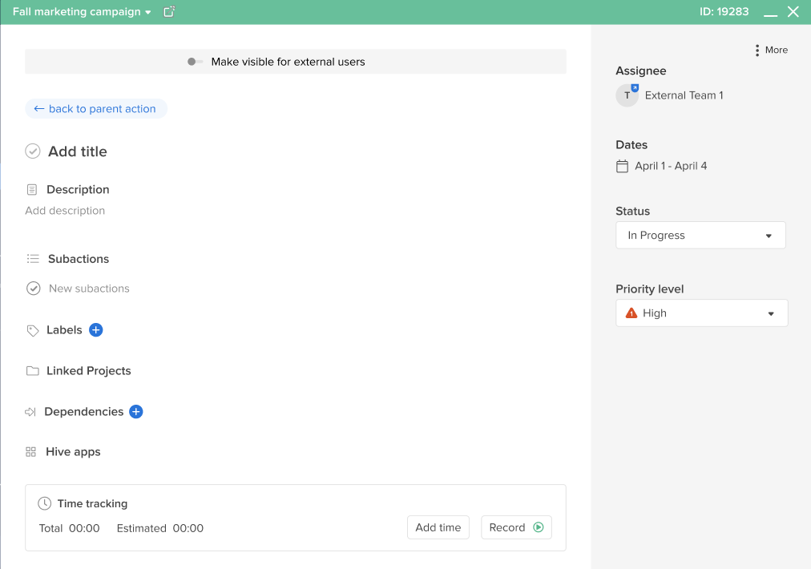Click the ID: 19283 label

724,11
